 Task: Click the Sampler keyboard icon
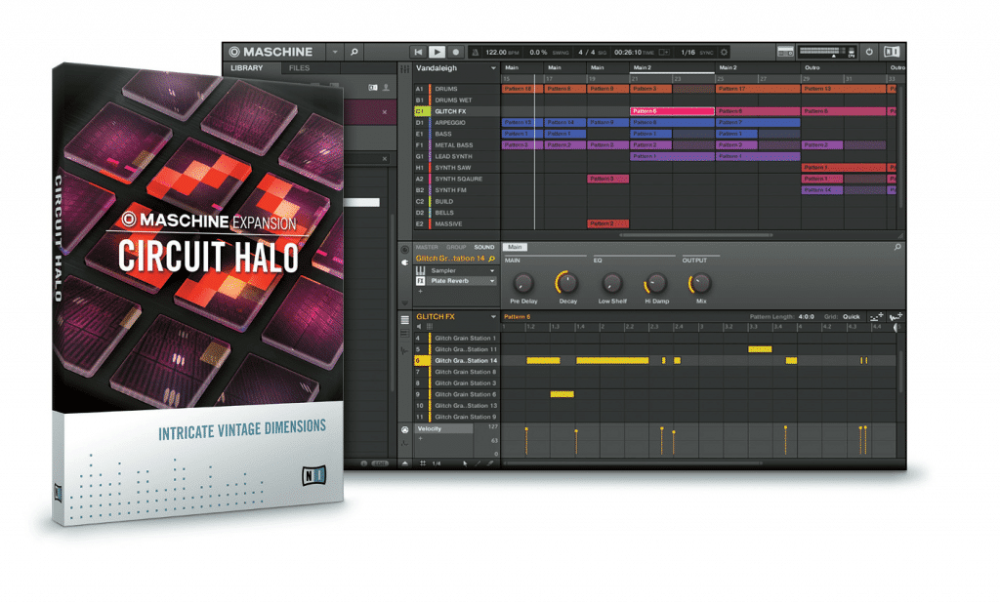click(x=420, y=271)
